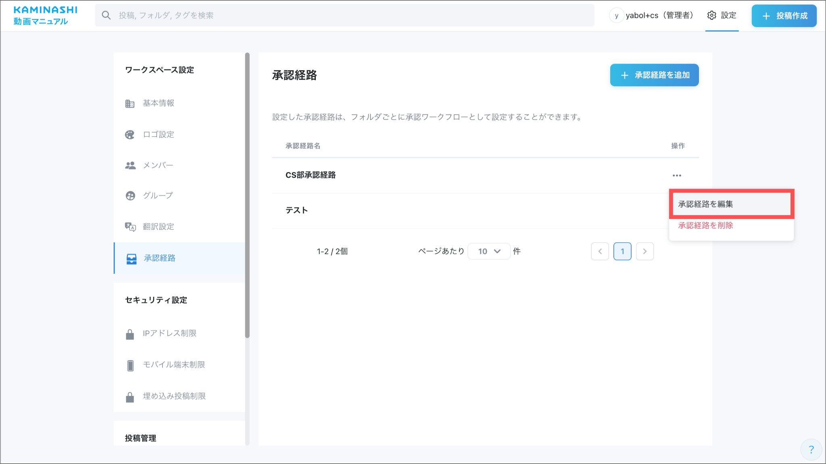The image size is (826, 464).
Task: Click the palette icon for ロゴ設定
Action: [129, 135]
